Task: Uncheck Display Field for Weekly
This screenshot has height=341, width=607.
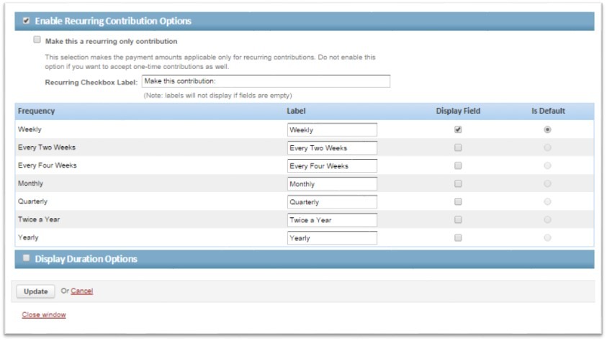Action: point(458,129)
